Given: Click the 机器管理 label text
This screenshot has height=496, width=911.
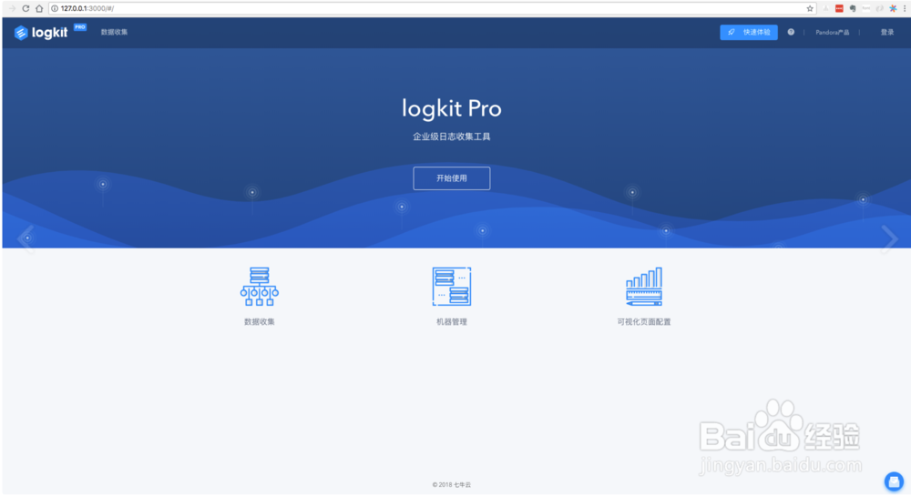Looking at the screenshot, I should pyautogui.click(x=452, y=322).
